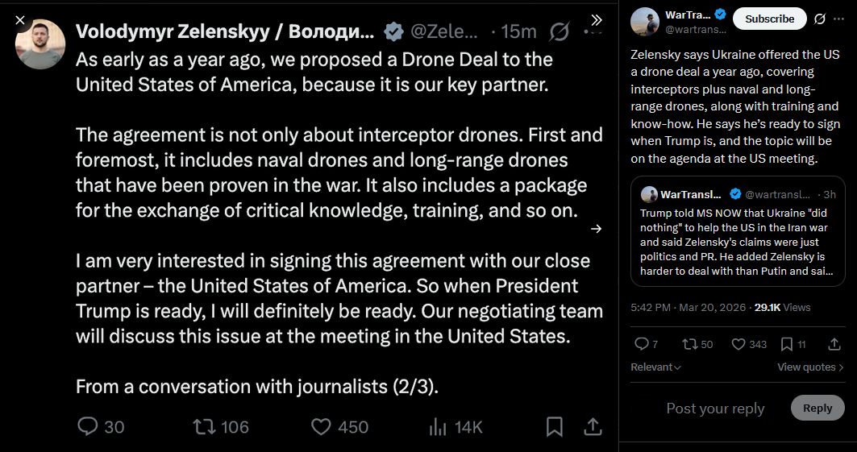Like Zelenskyy's post with 450 likes
Screen dimensions: 857x452
click(322, 426)
